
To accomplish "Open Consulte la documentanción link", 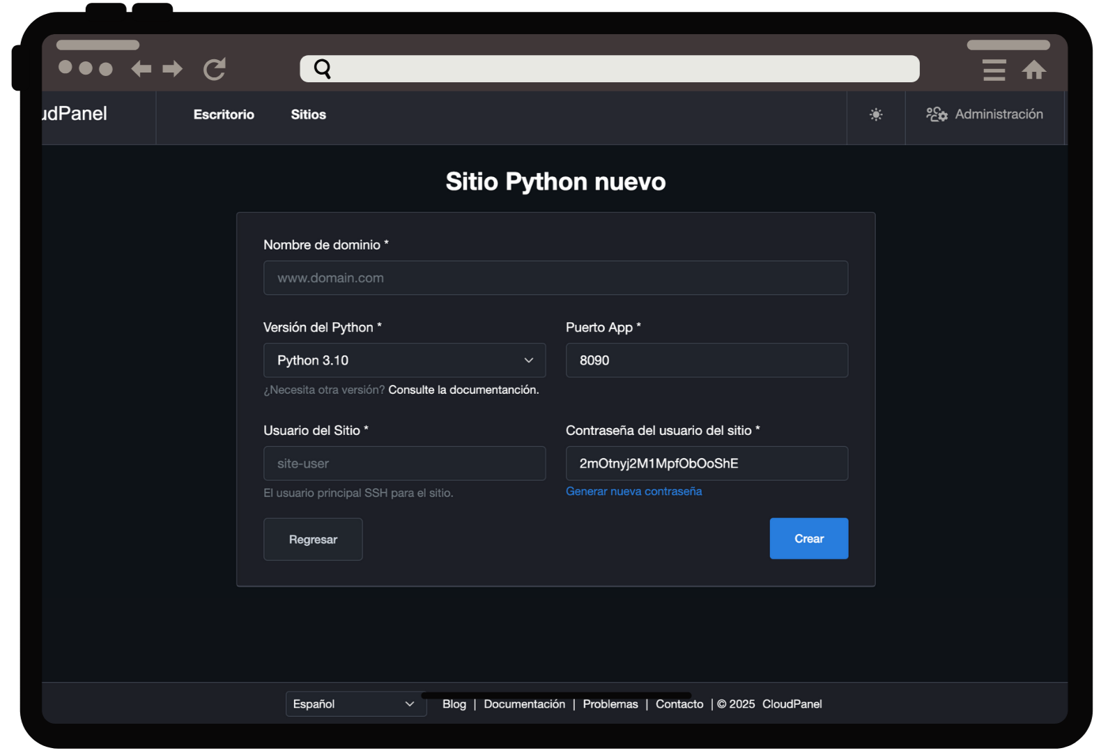I will click(463, 390).
